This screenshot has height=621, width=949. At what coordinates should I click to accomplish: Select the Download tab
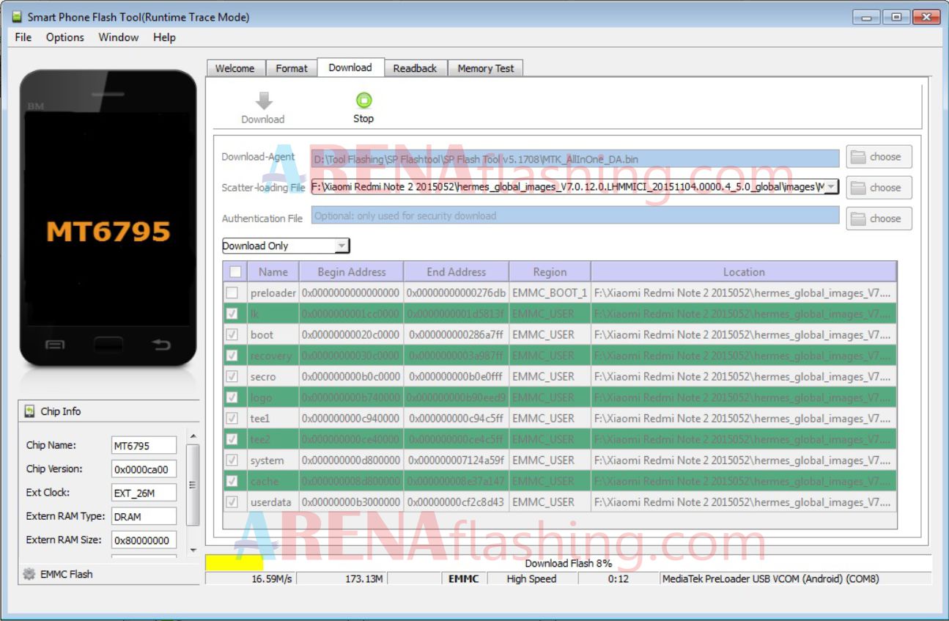tap(350, 67)
